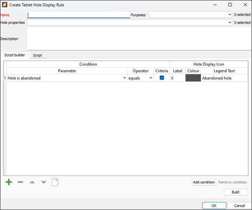Switch to the Script tab
The height and width of the screenshot is (210, 252).
click(38, 55)
